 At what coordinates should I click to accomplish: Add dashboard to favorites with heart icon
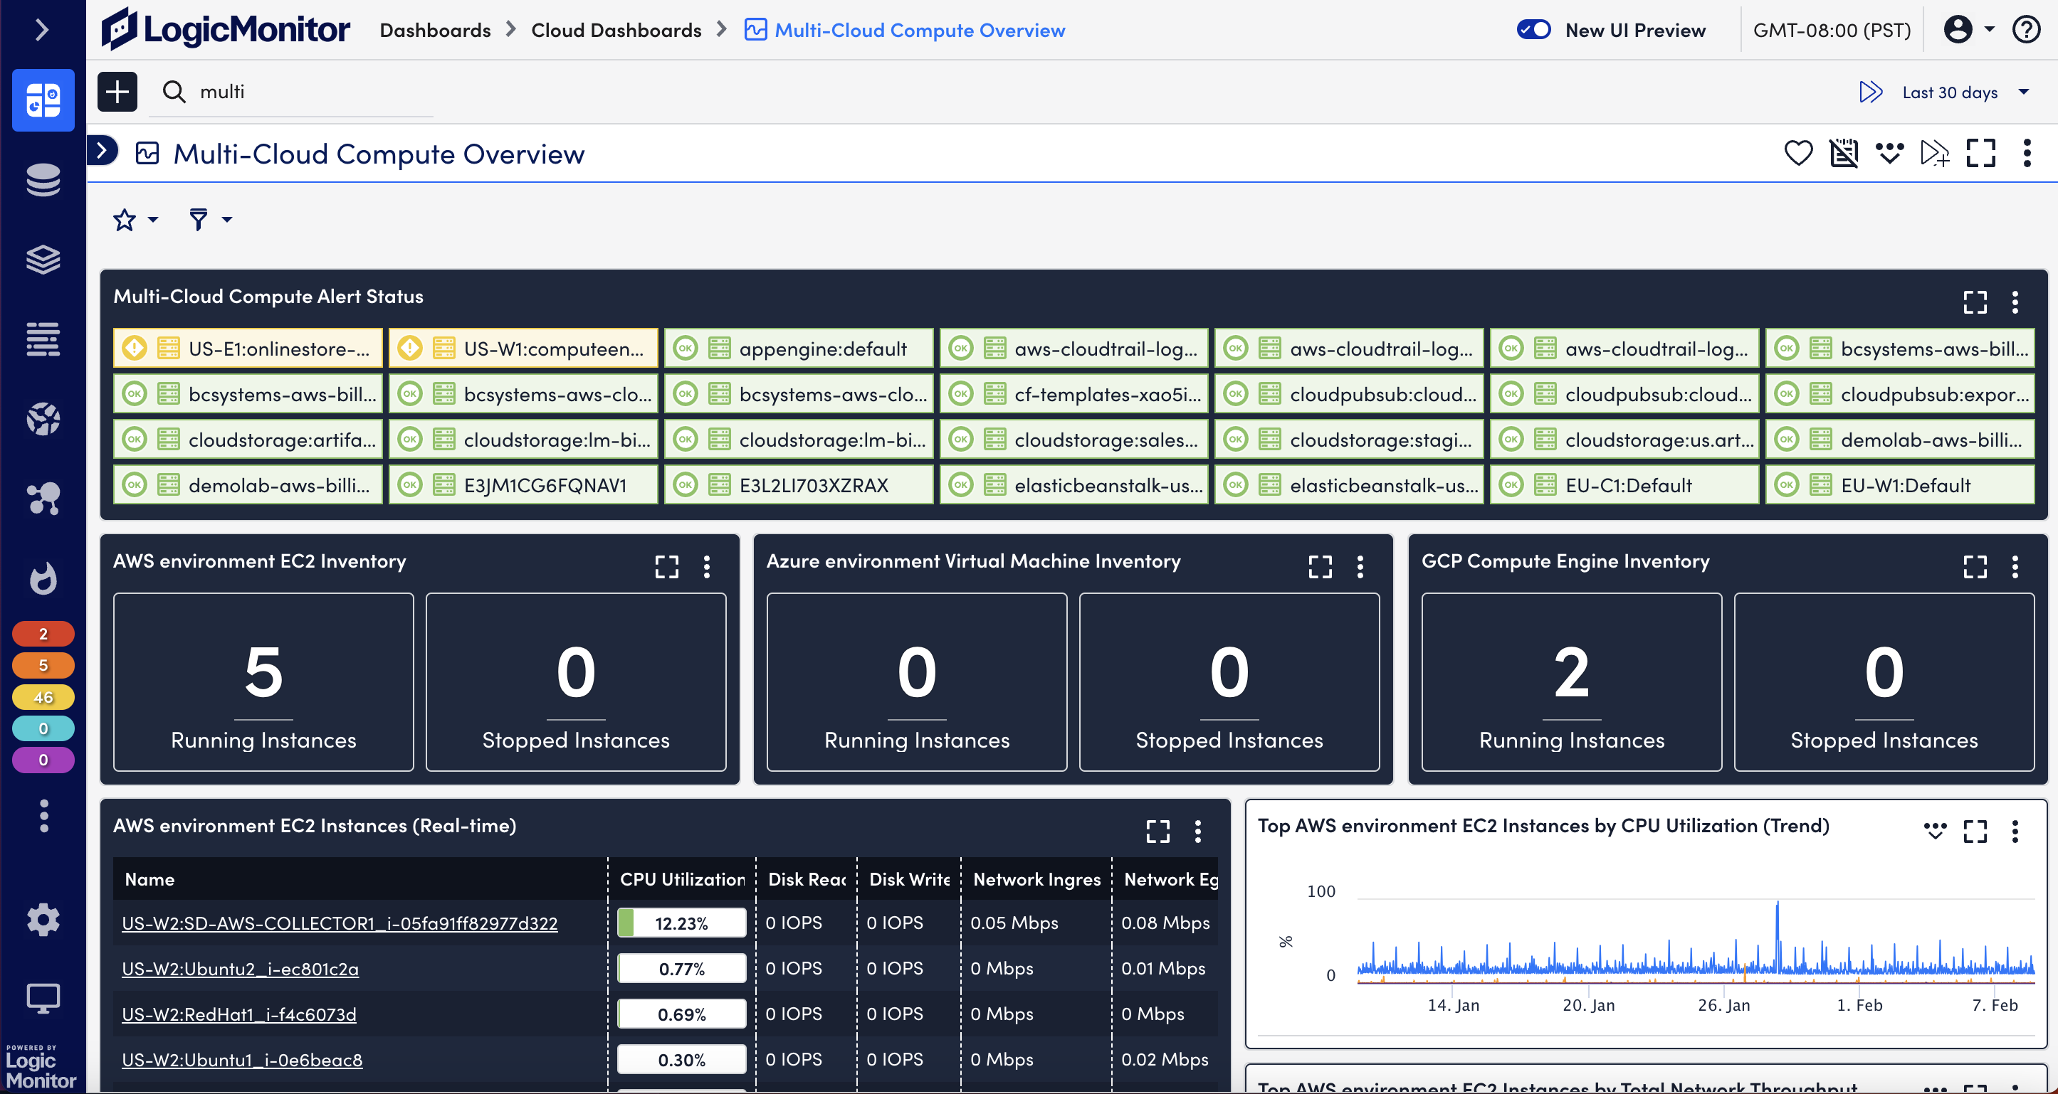pos(1797,152)
